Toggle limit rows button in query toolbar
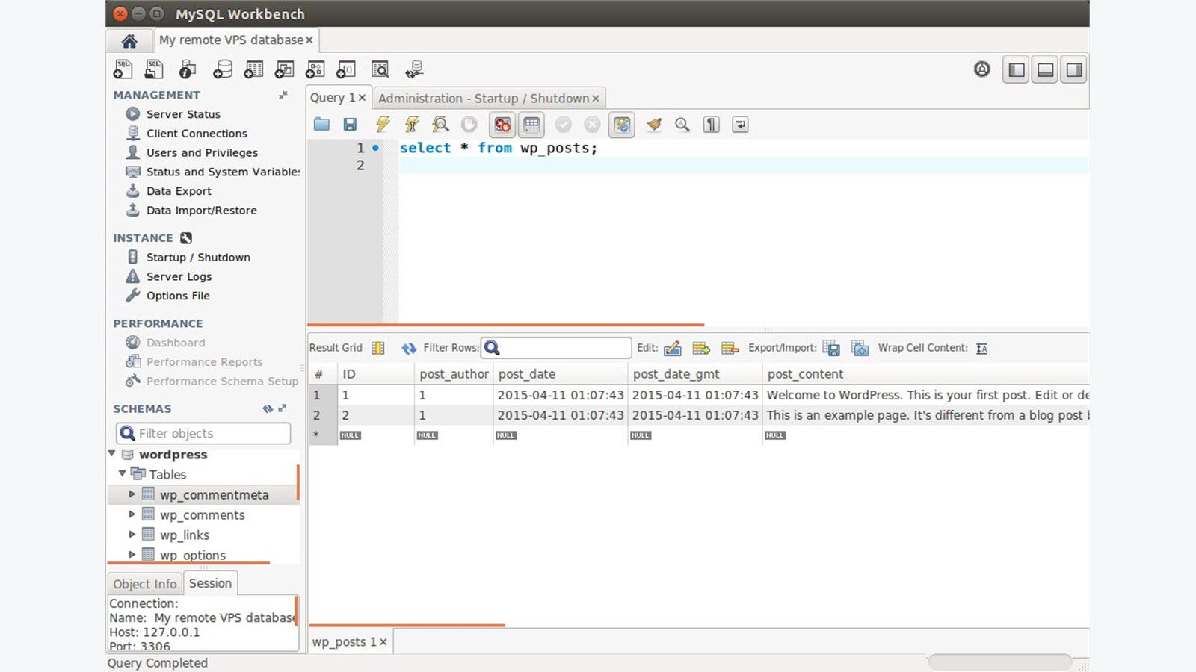The height and width of the screenshot is (672, 1196). 531,125
